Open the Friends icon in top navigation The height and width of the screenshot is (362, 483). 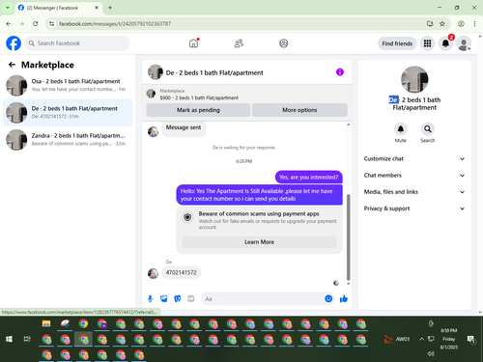pyautogui.click(x=239, y=43)
